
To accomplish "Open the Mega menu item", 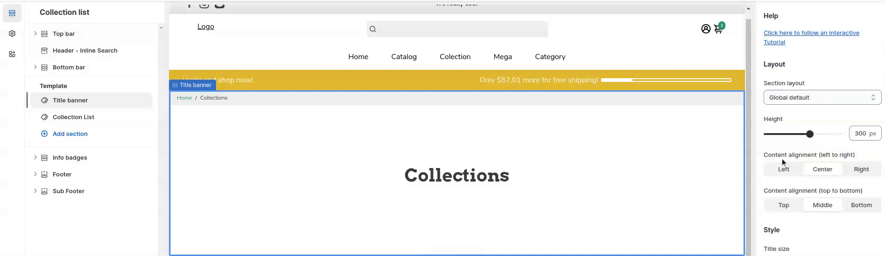I will 502,57.
